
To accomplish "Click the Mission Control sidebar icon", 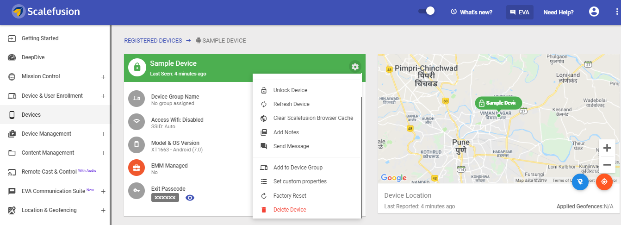I will pyautogui.click(x=12, y=76).
